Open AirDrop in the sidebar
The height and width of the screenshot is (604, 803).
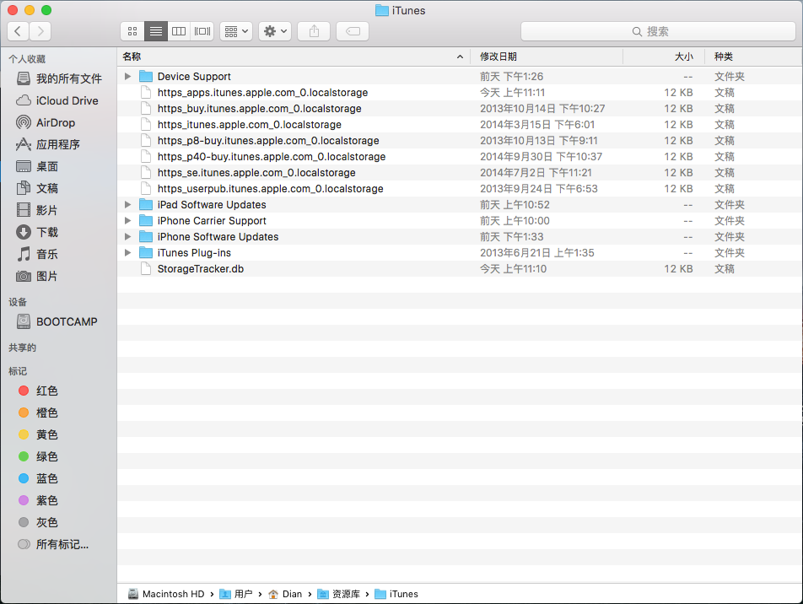[56, 122]
